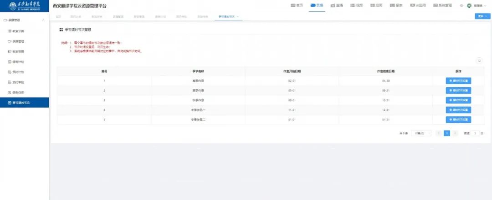Screen dimensions: 492x200
Task: Open the blue 更多 dropdown button
Action: pos(482,16)
